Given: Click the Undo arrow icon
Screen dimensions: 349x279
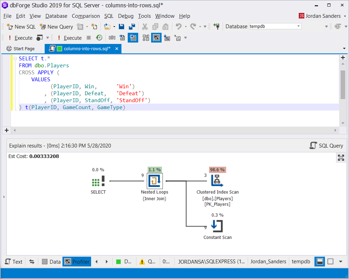Looking at the screenshot, I should coord(178,27).
